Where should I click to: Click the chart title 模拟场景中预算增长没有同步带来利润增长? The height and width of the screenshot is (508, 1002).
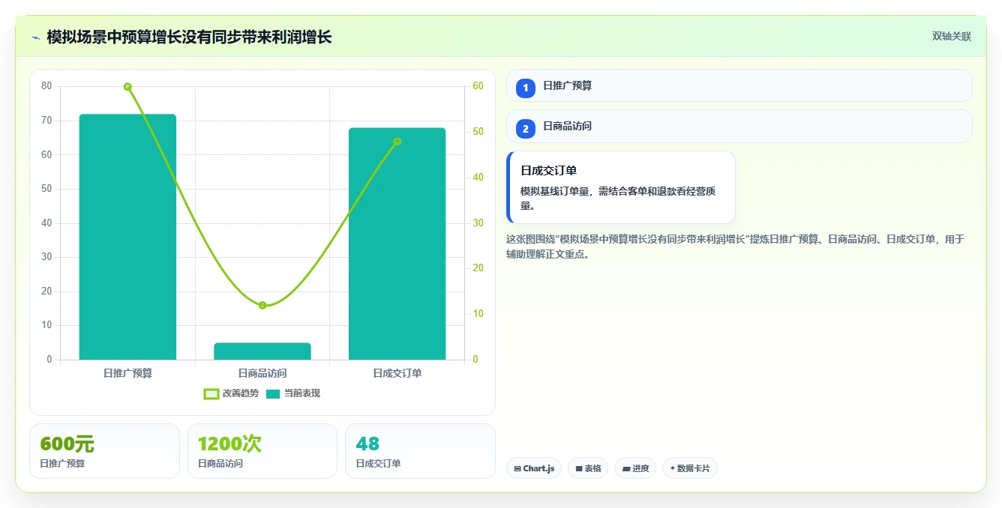click(189, 37)
